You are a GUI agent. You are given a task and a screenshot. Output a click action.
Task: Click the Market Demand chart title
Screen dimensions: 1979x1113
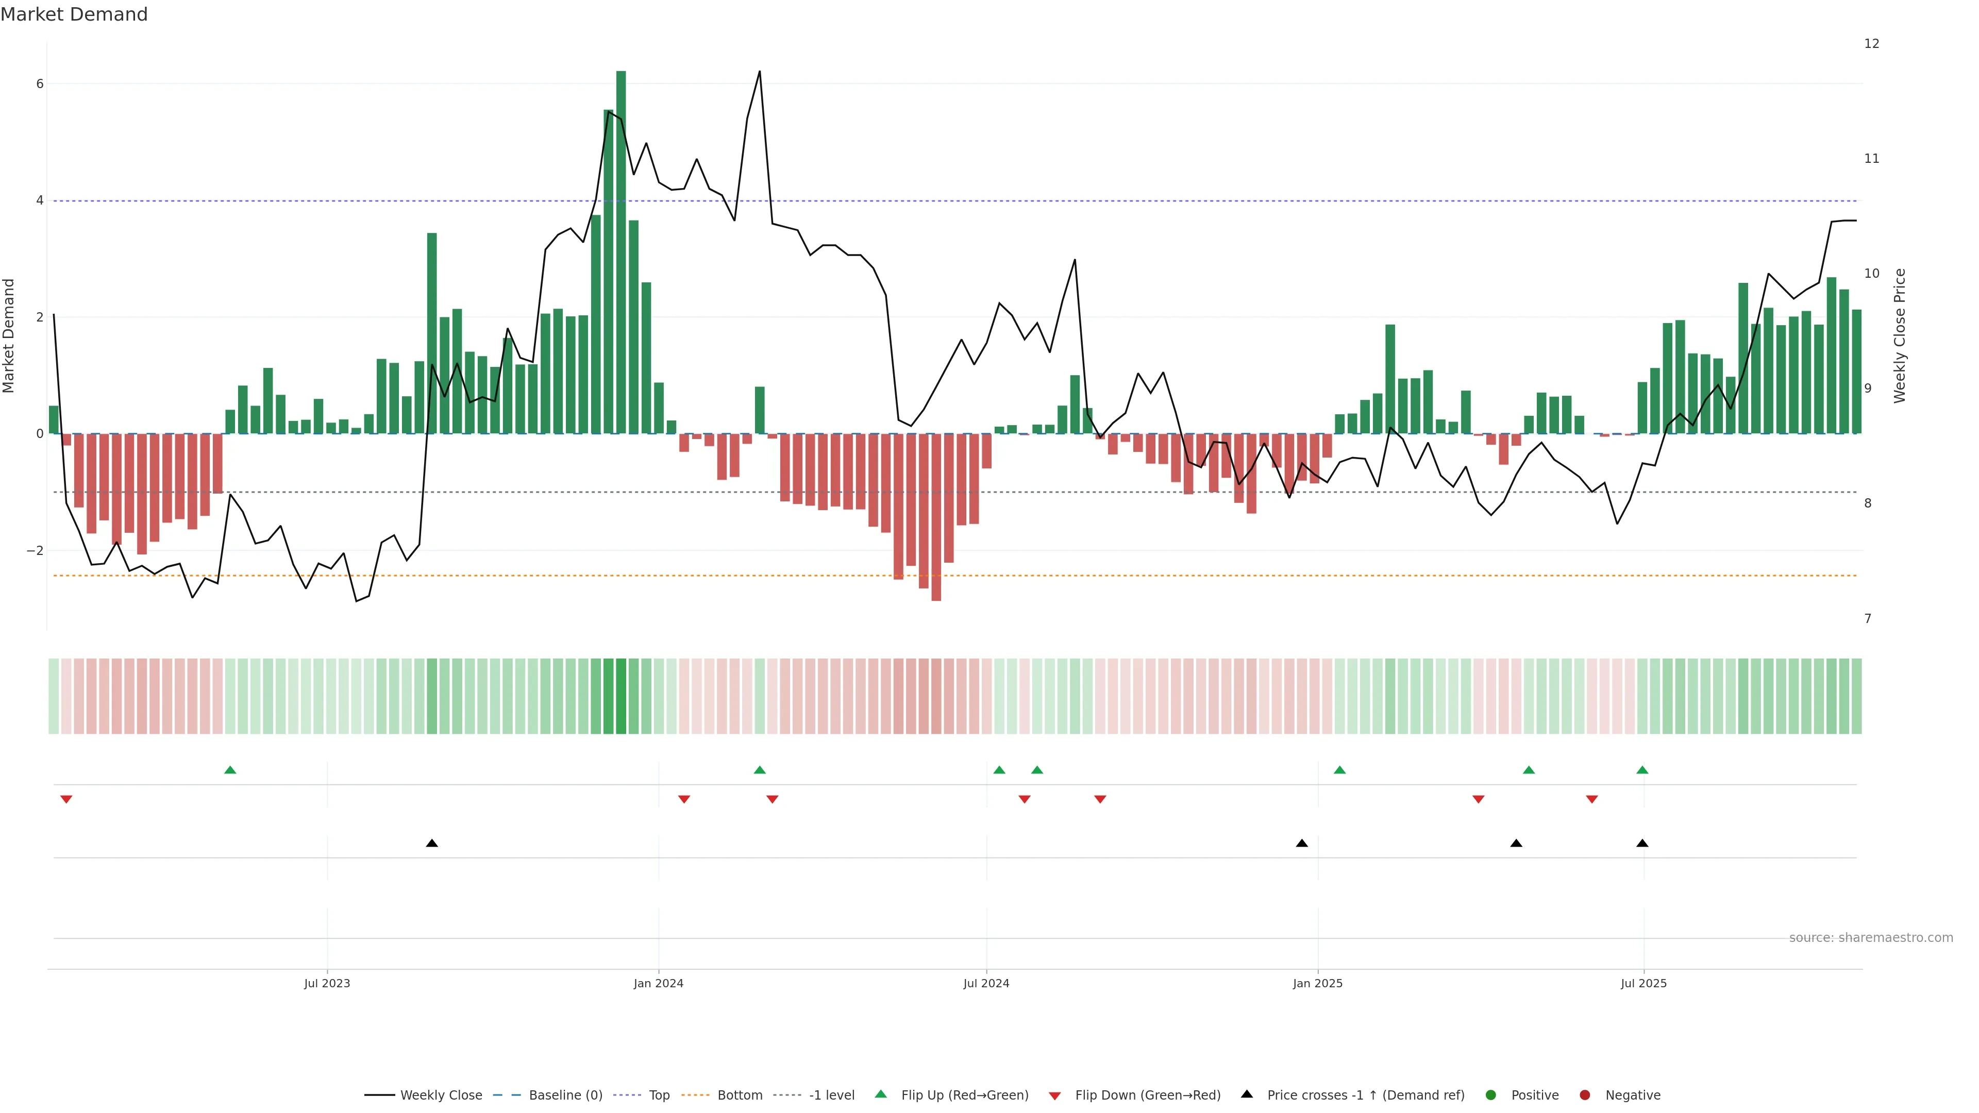74,14
